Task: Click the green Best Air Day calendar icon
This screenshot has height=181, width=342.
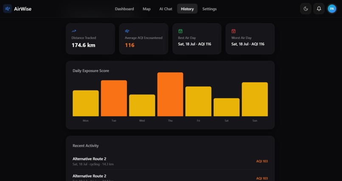Action: click(x=180, y=31)
